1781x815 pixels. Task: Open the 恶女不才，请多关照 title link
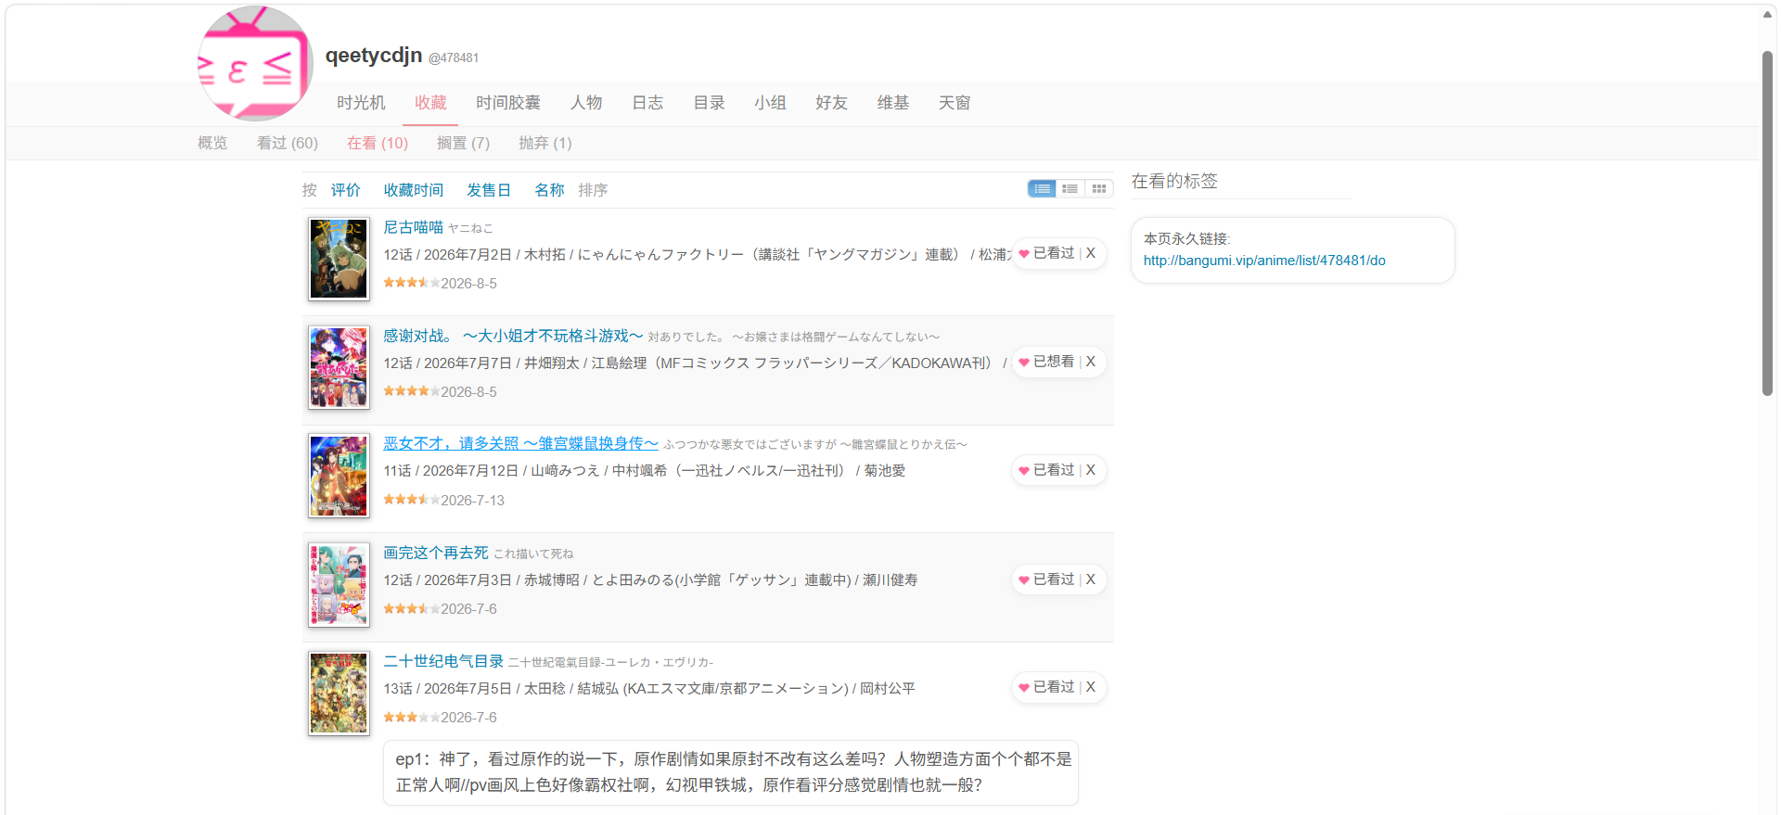[x=520, y=444]
